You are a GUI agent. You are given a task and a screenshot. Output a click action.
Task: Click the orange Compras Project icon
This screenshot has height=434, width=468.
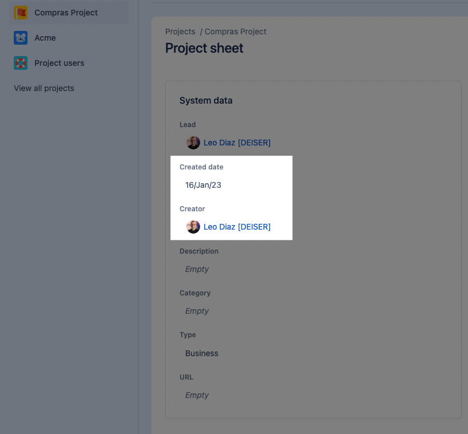pyautogui.click(x=21, y=12)
